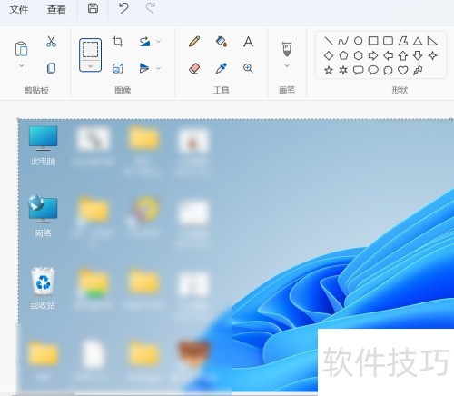Viewport: 454px width, 396px height.
Task: Expand the paste options chevron
Action: (x=21, y=65)
